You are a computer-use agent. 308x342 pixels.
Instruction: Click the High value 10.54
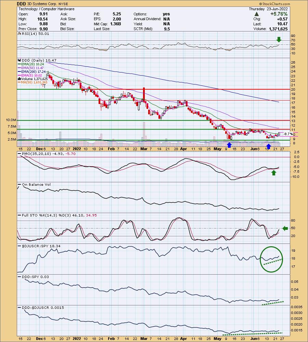pyautogui.click(x=42, y=19)
